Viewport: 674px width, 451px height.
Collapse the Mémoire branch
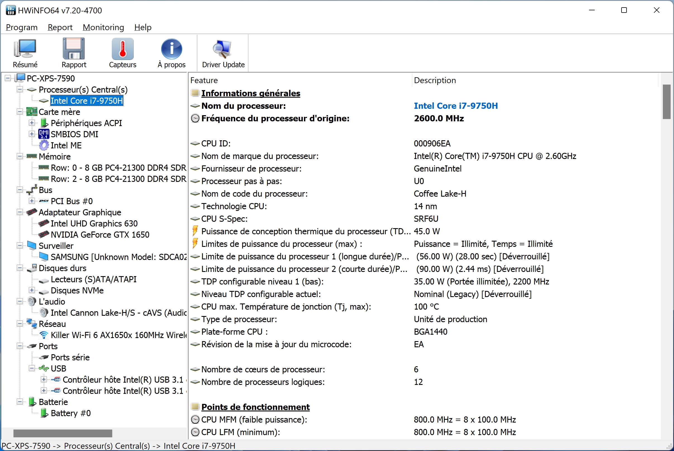coord(20,156)
